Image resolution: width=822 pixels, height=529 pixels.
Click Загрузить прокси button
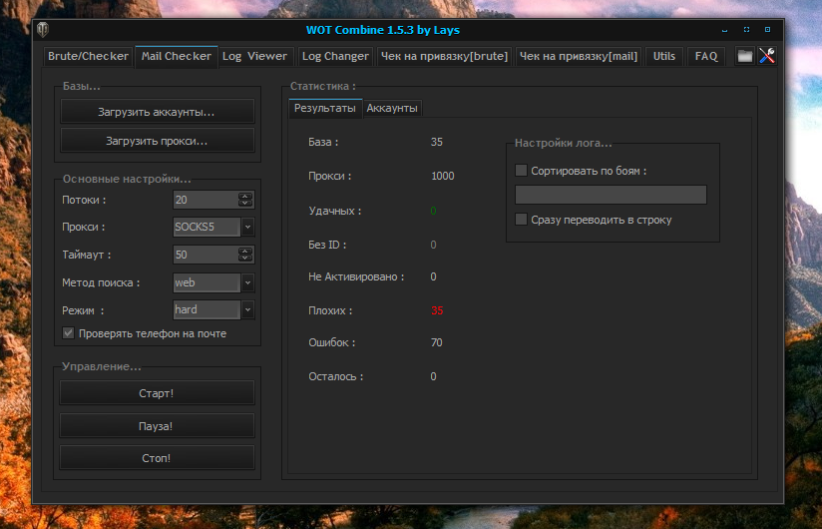(157, 141)
